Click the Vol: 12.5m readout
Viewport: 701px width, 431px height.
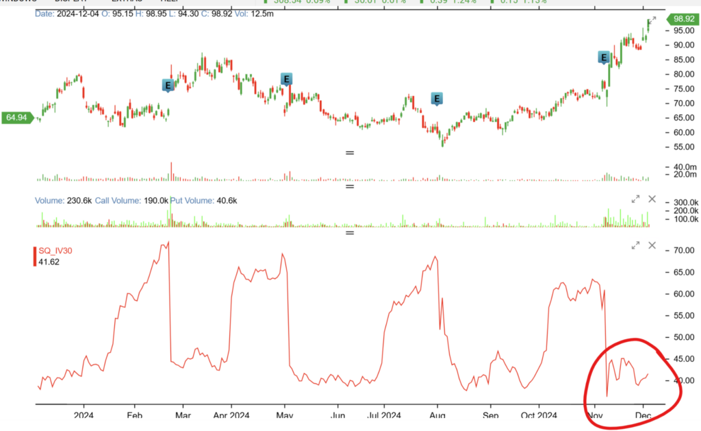point(254,14)
